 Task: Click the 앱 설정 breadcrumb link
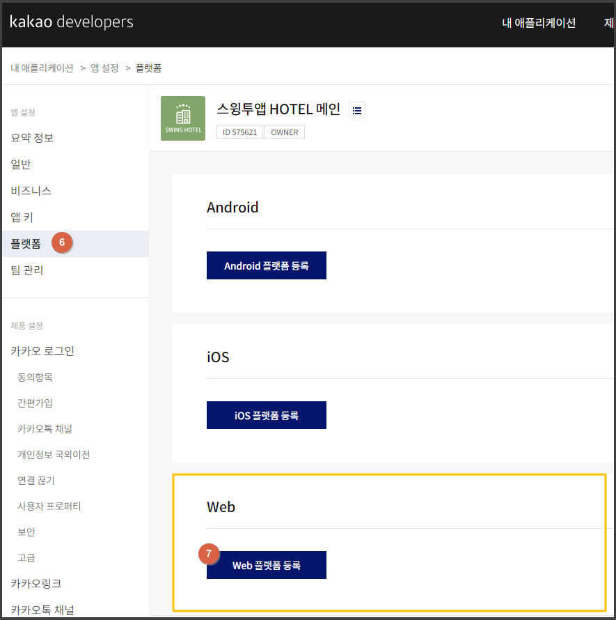click(104, 68)
